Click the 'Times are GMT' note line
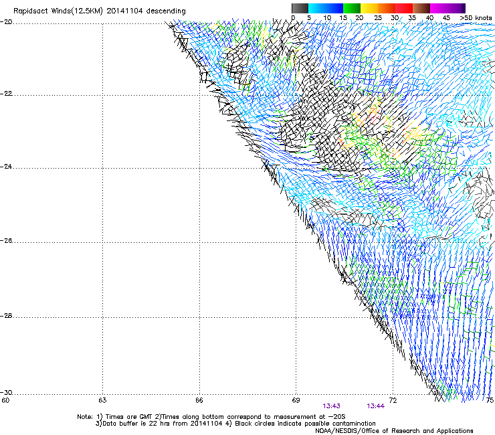Image resolution: width=495 pixels, height=435 pixels. click(x=211, y=417)
